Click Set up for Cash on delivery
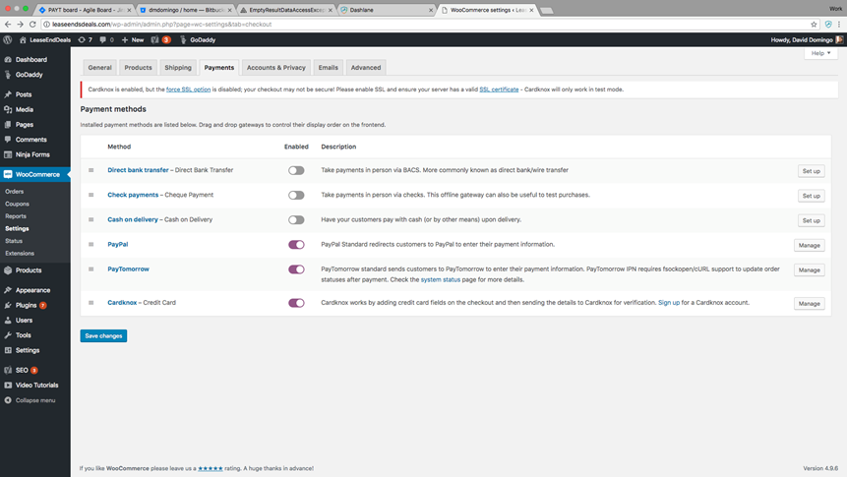Viewport: 847px width, 477px height. pyautogui.click(x=811, y=221)
